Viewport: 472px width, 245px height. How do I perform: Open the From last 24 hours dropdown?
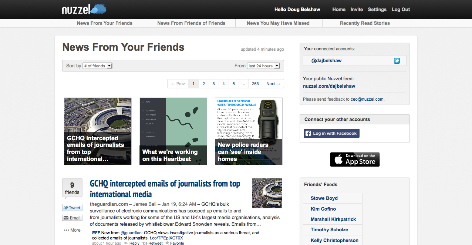click(263, 66)
